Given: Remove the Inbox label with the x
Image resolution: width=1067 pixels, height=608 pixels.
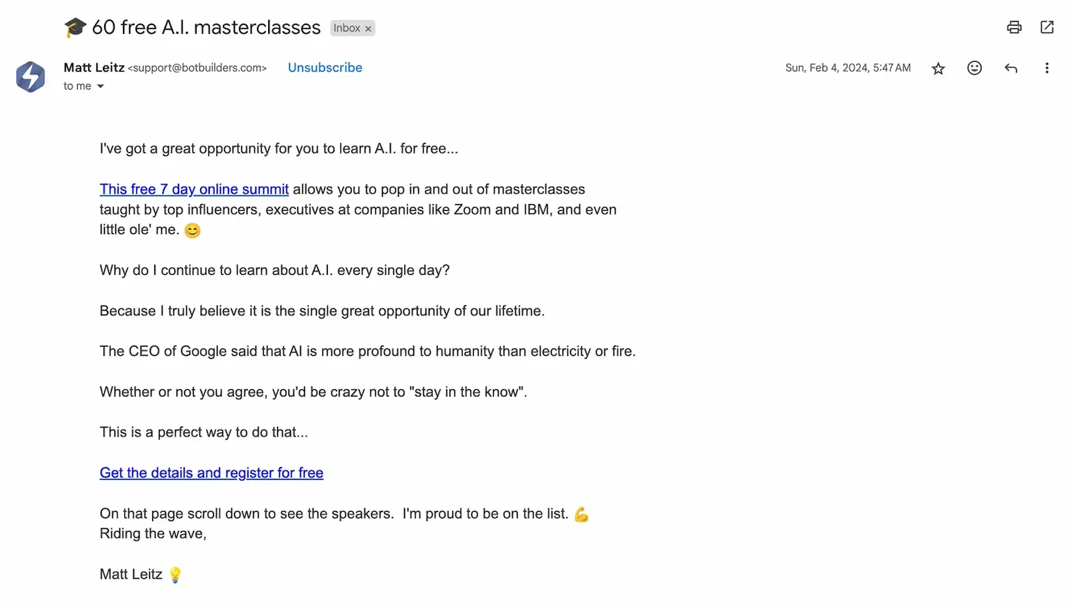Looking at the screenshot, I should tap(368, 28).
